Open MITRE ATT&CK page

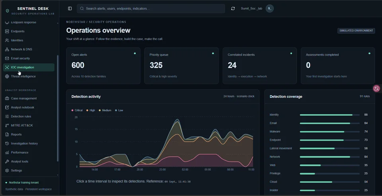[x=29, y=125]
